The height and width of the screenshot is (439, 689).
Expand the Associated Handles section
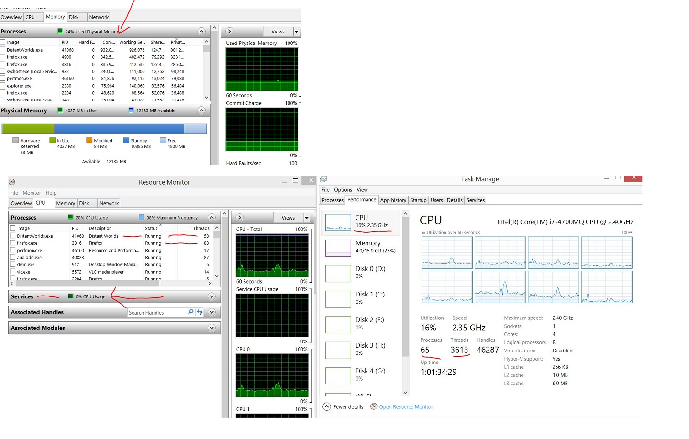click(211, 312)
